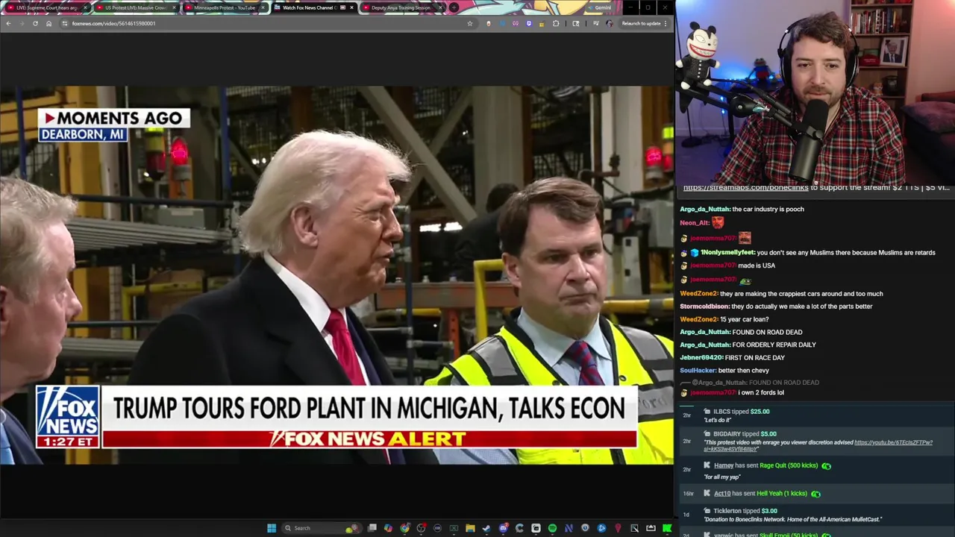Image resolution: width=955 pixels, height=537 pixels.
Task: Click Stormcoldbison username in chat
Action: [704, 307]
